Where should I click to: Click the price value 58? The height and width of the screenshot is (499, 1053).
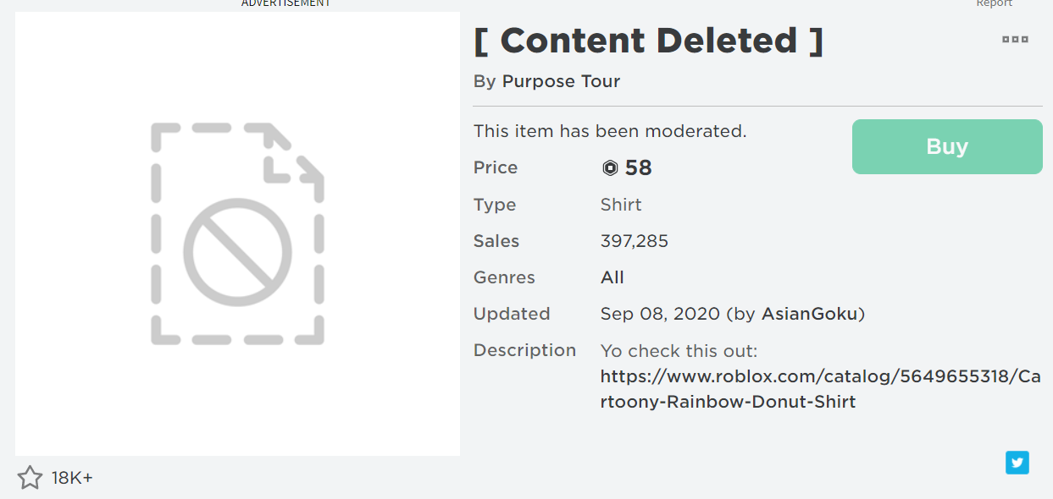(x=639, y=168)
